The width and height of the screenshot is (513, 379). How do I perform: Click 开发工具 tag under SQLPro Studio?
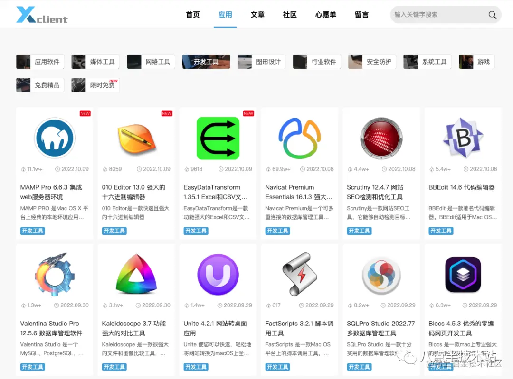pyautogui.click(x=359, y=367)
